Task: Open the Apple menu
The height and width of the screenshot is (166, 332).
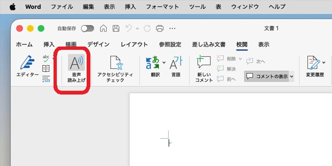Action: [12, 7]
